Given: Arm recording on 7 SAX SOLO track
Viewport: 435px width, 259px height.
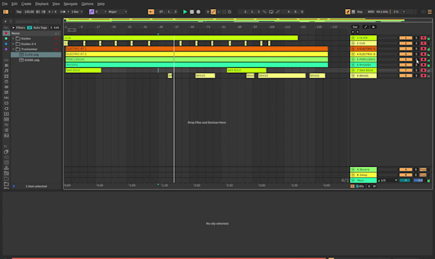Looking at the screenshot, I should coord(423,70).
